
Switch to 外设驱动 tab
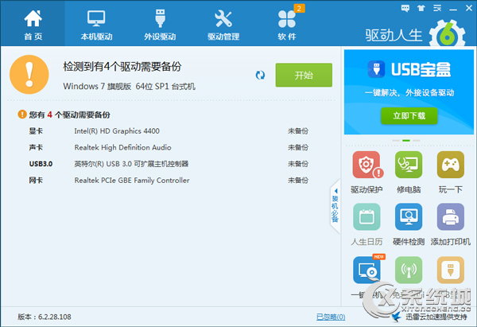click(160, 24)
